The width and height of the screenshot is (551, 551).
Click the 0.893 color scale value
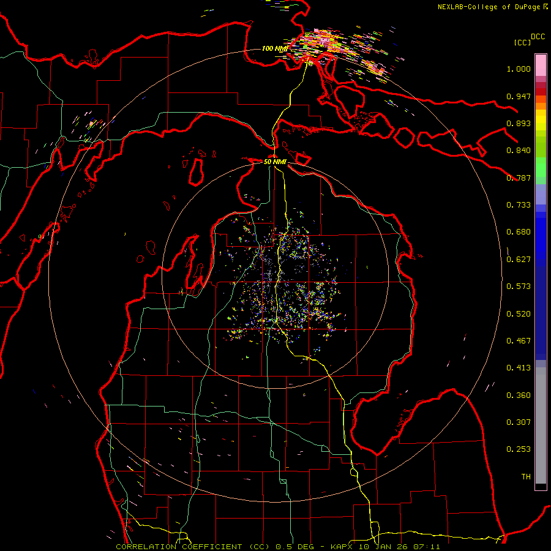click(519, 123)
